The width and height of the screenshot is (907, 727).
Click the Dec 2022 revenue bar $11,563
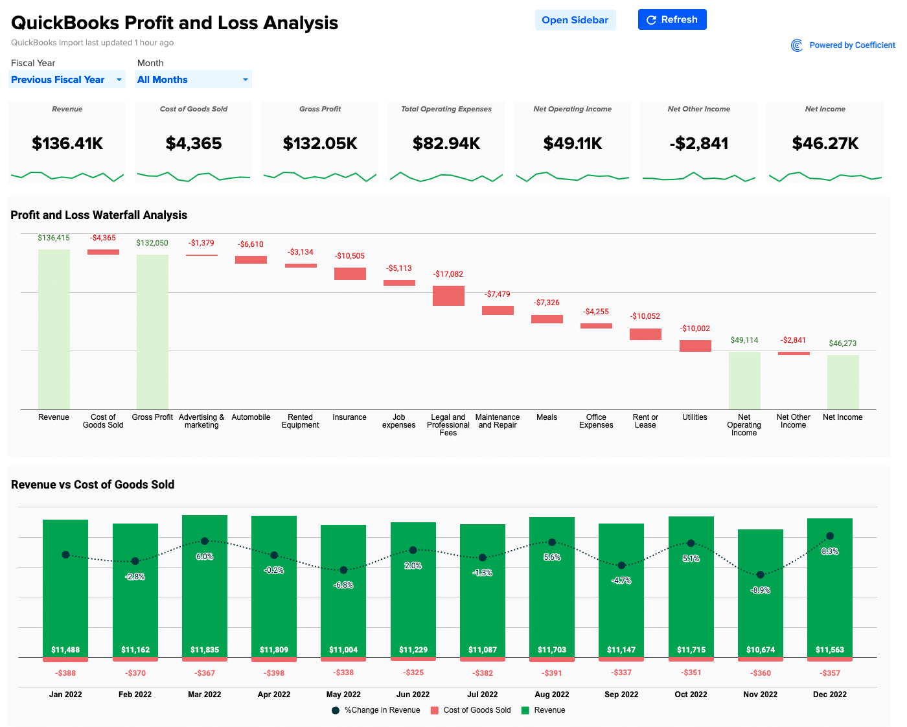pyautogui.click(x=830, y=588)
